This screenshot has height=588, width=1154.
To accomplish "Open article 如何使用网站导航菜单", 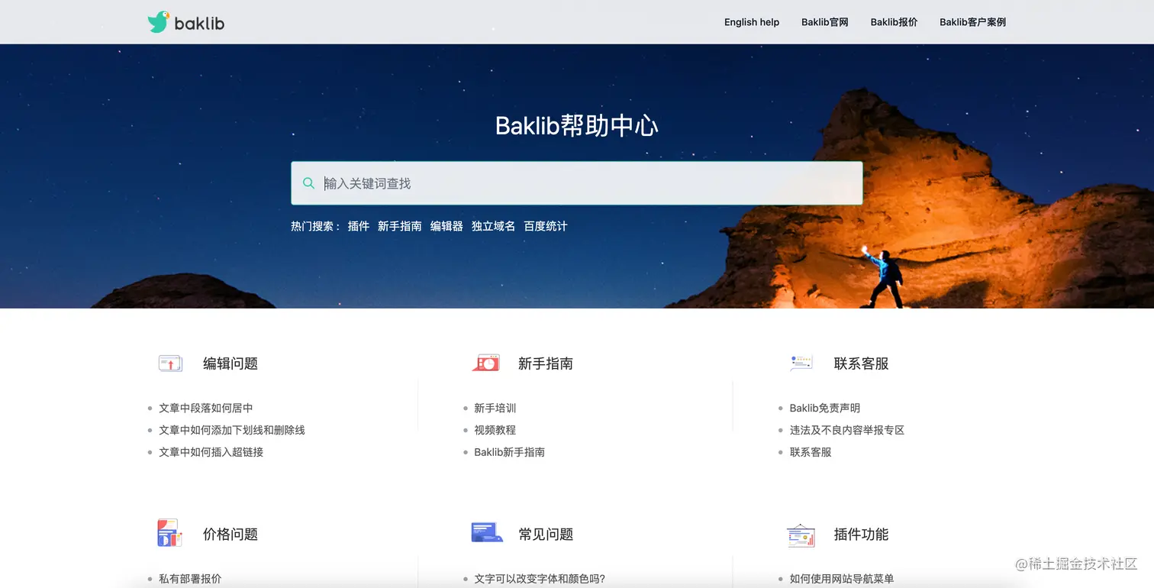I will (x=842, y=579).
